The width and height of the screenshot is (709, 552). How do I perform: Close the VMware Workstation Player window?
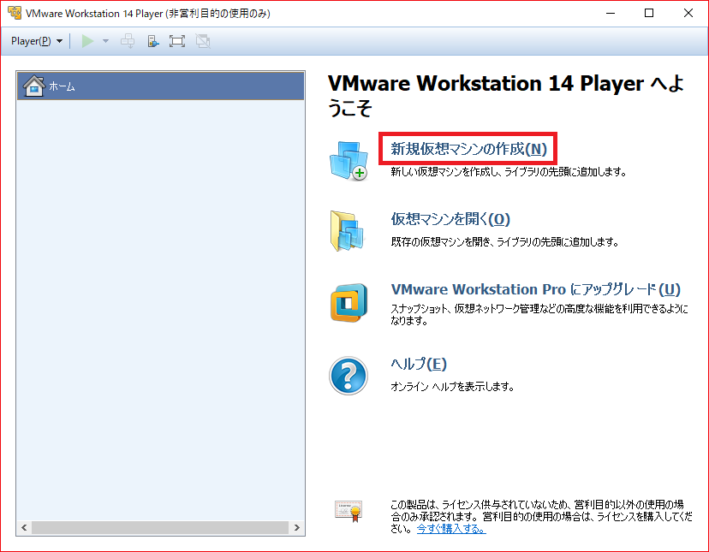tap(688, 13)
